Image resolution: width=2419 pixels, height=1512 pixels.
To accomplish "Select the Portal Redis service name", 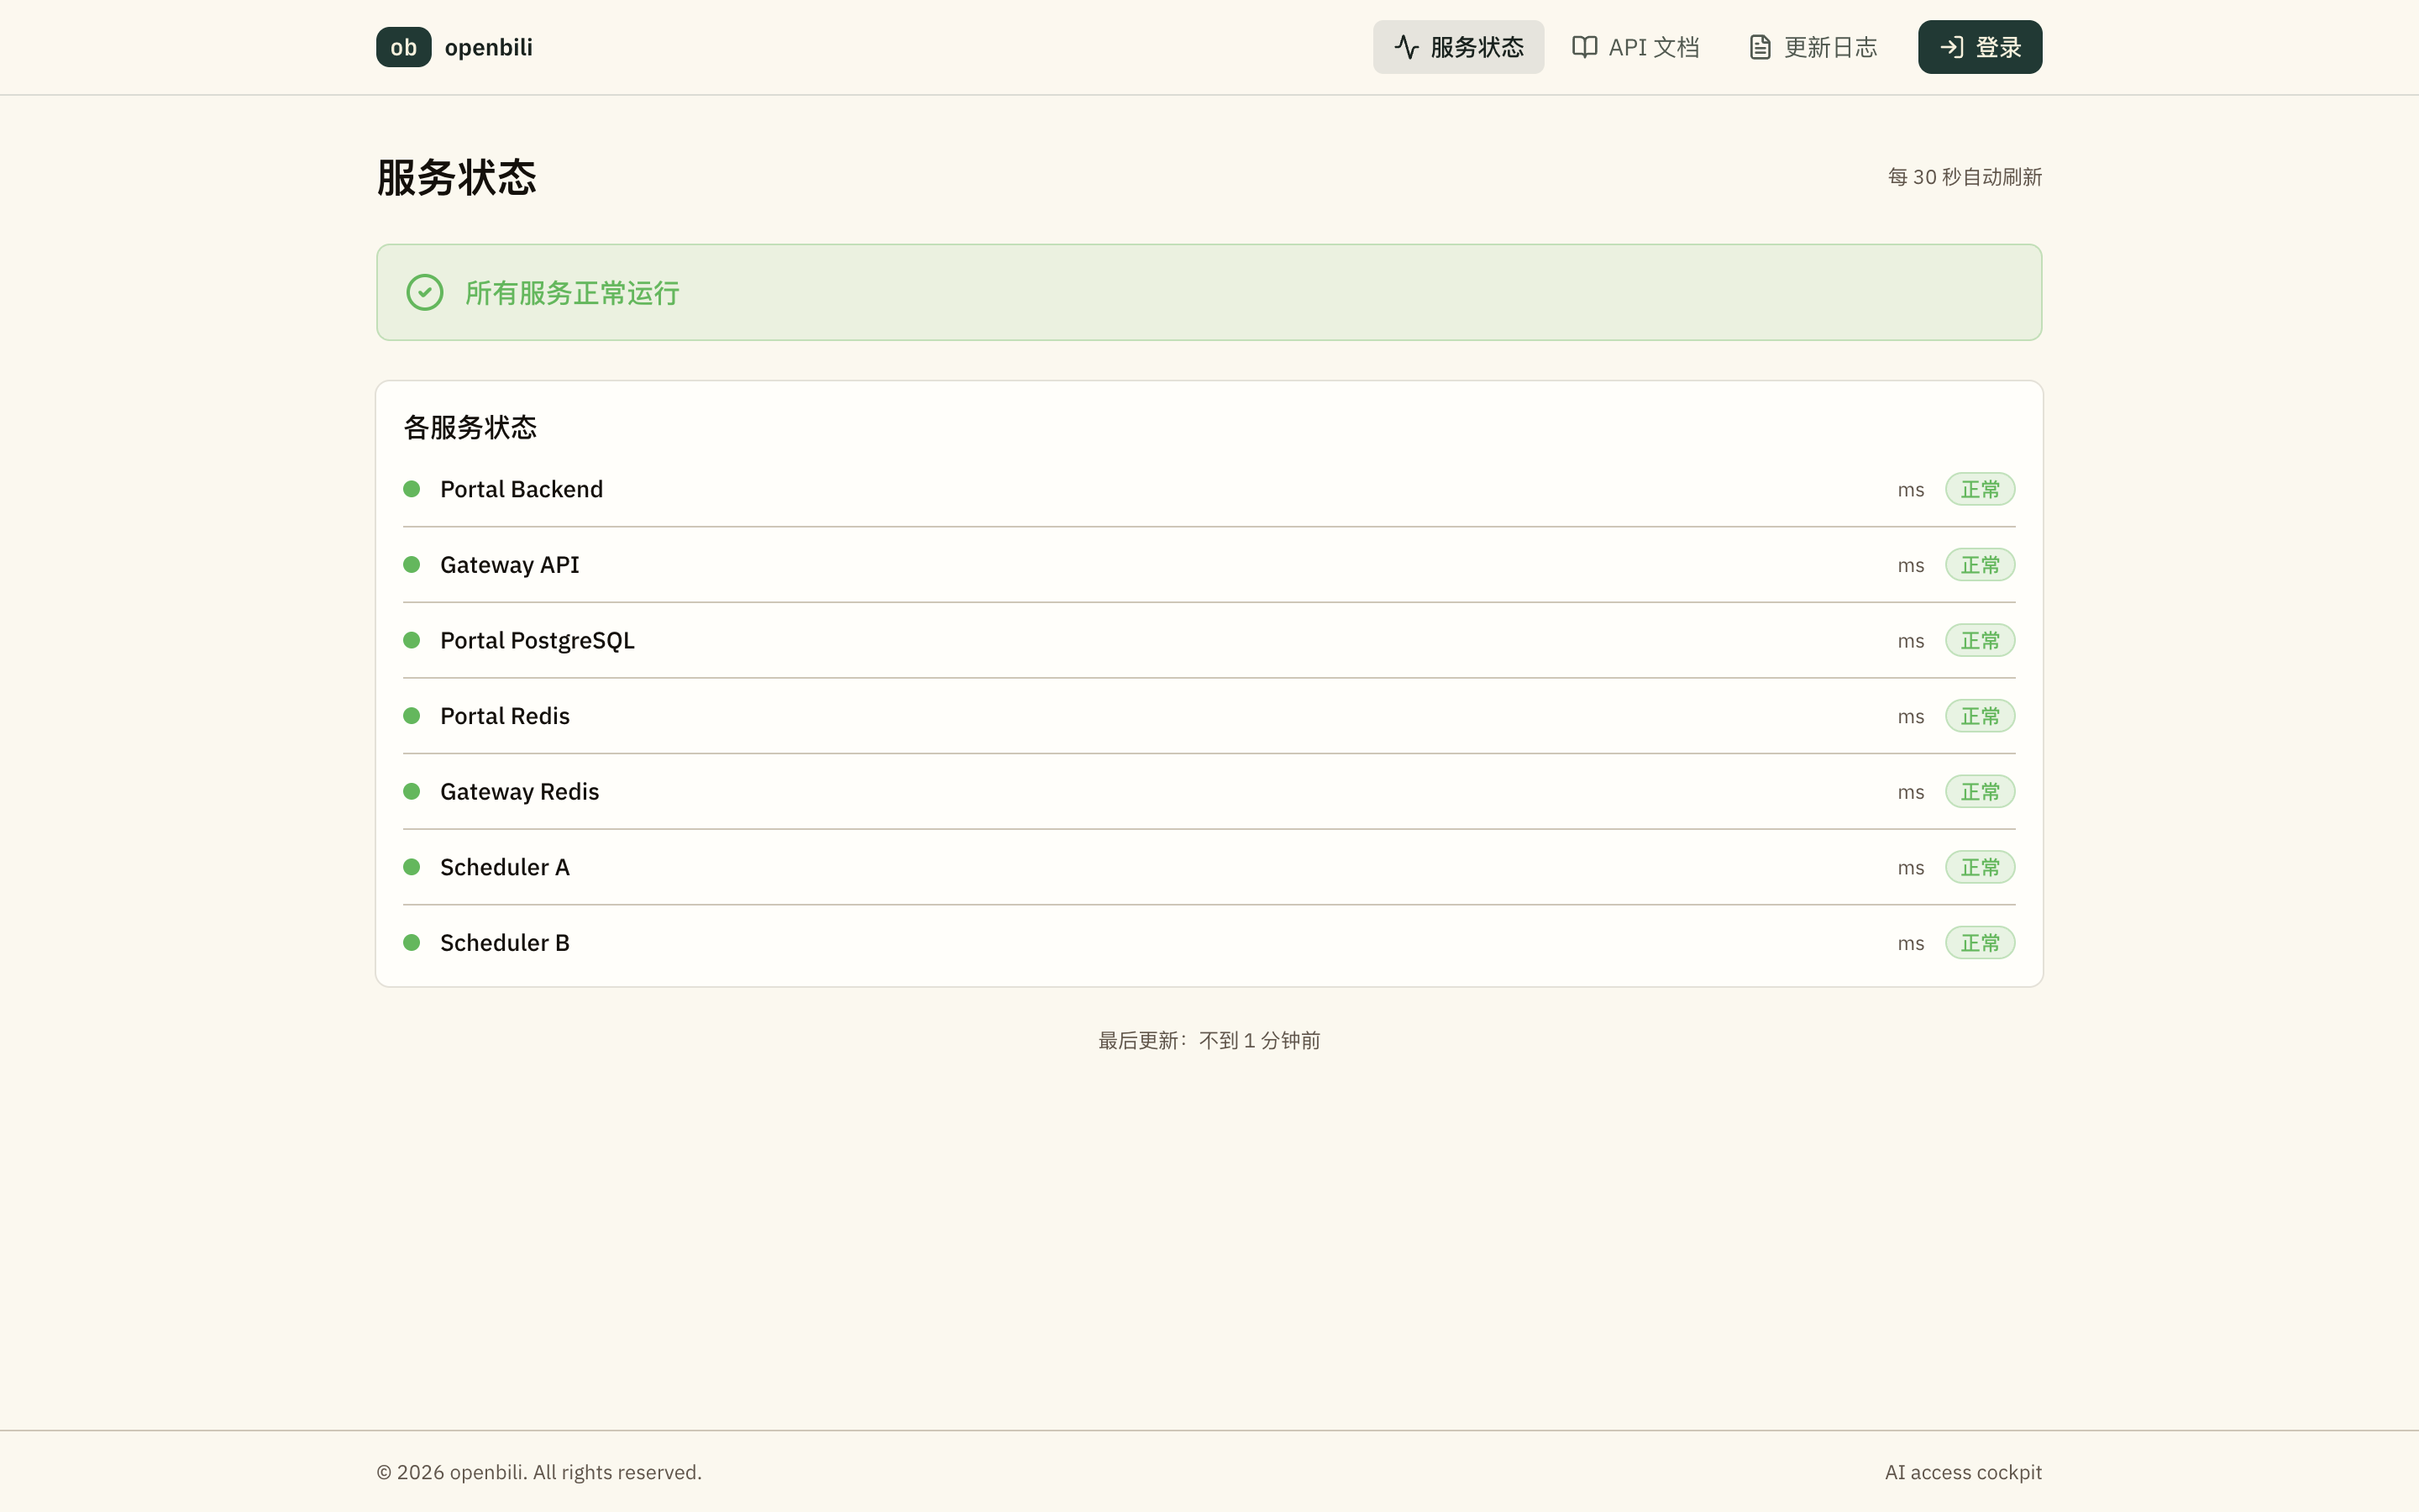I will point(505,715).
